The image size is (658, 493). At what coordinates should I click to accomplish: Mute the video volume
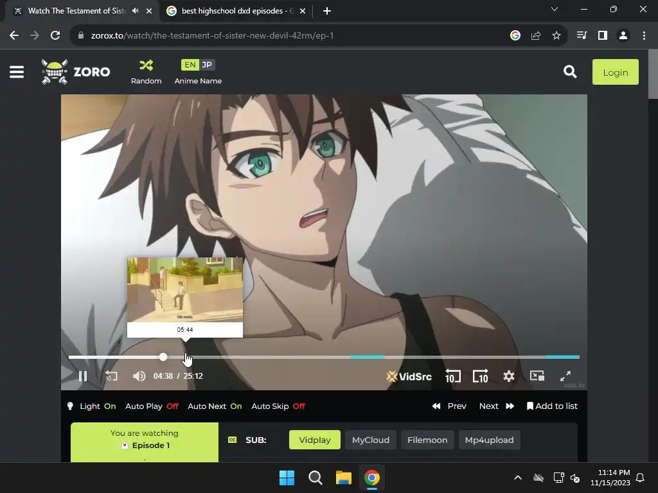(139, 376)
